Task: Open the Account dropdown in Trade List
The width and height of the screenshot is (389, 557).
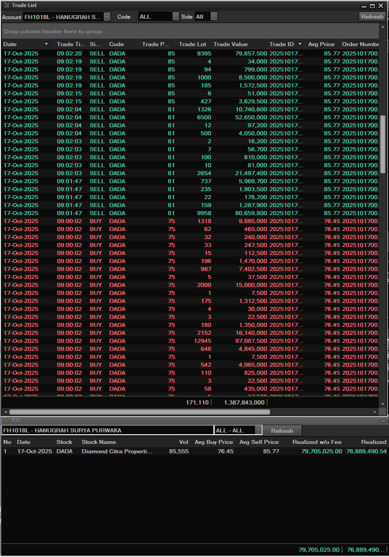Action: tap(107, 16)
